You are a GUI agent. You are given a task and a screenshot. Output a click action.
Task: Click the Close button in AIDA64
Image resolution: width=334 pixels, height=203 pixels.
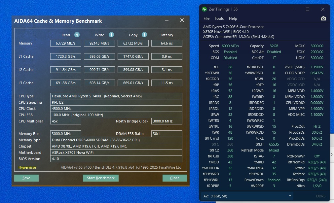pos(175,178)
